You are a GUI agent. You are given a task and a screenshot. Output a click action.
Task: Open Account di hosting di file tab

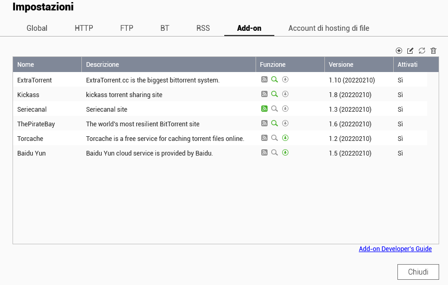tap(329, 28)
